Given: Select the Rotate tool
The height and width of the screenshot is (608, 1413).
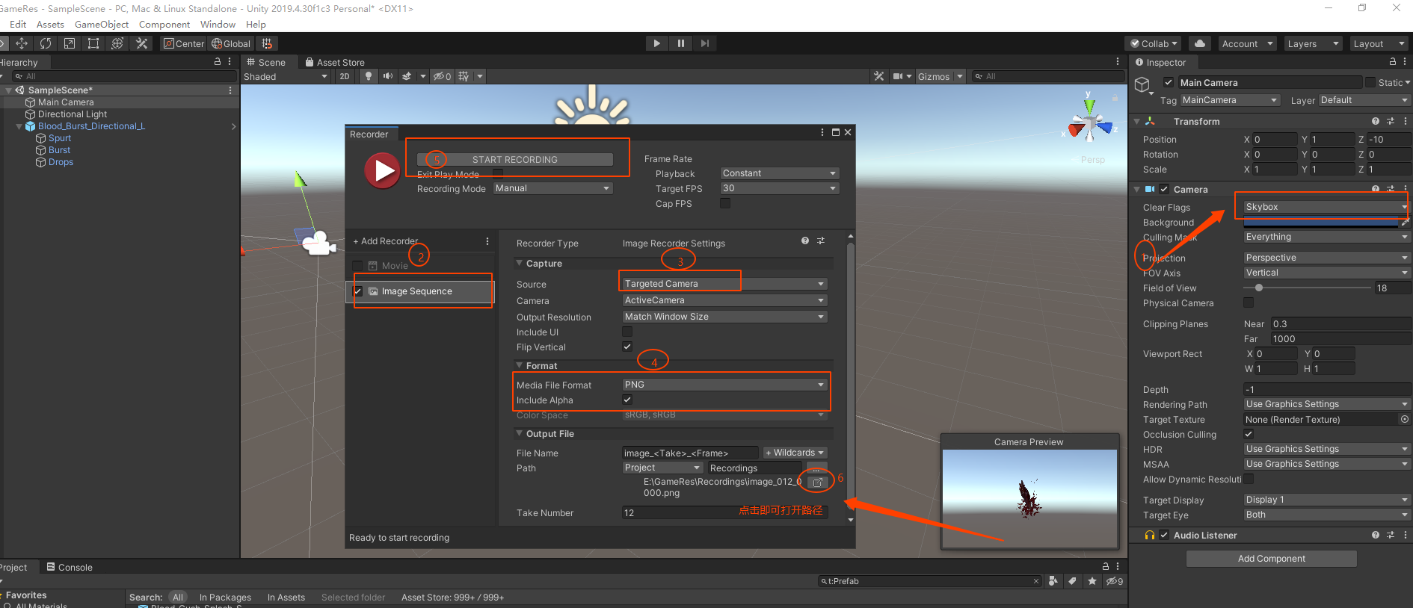Looking at the screenshot, I should (46, 43).
